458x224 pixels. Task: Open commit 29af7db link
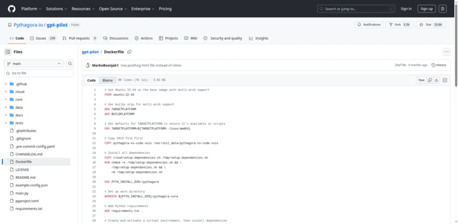coord(400,65)
